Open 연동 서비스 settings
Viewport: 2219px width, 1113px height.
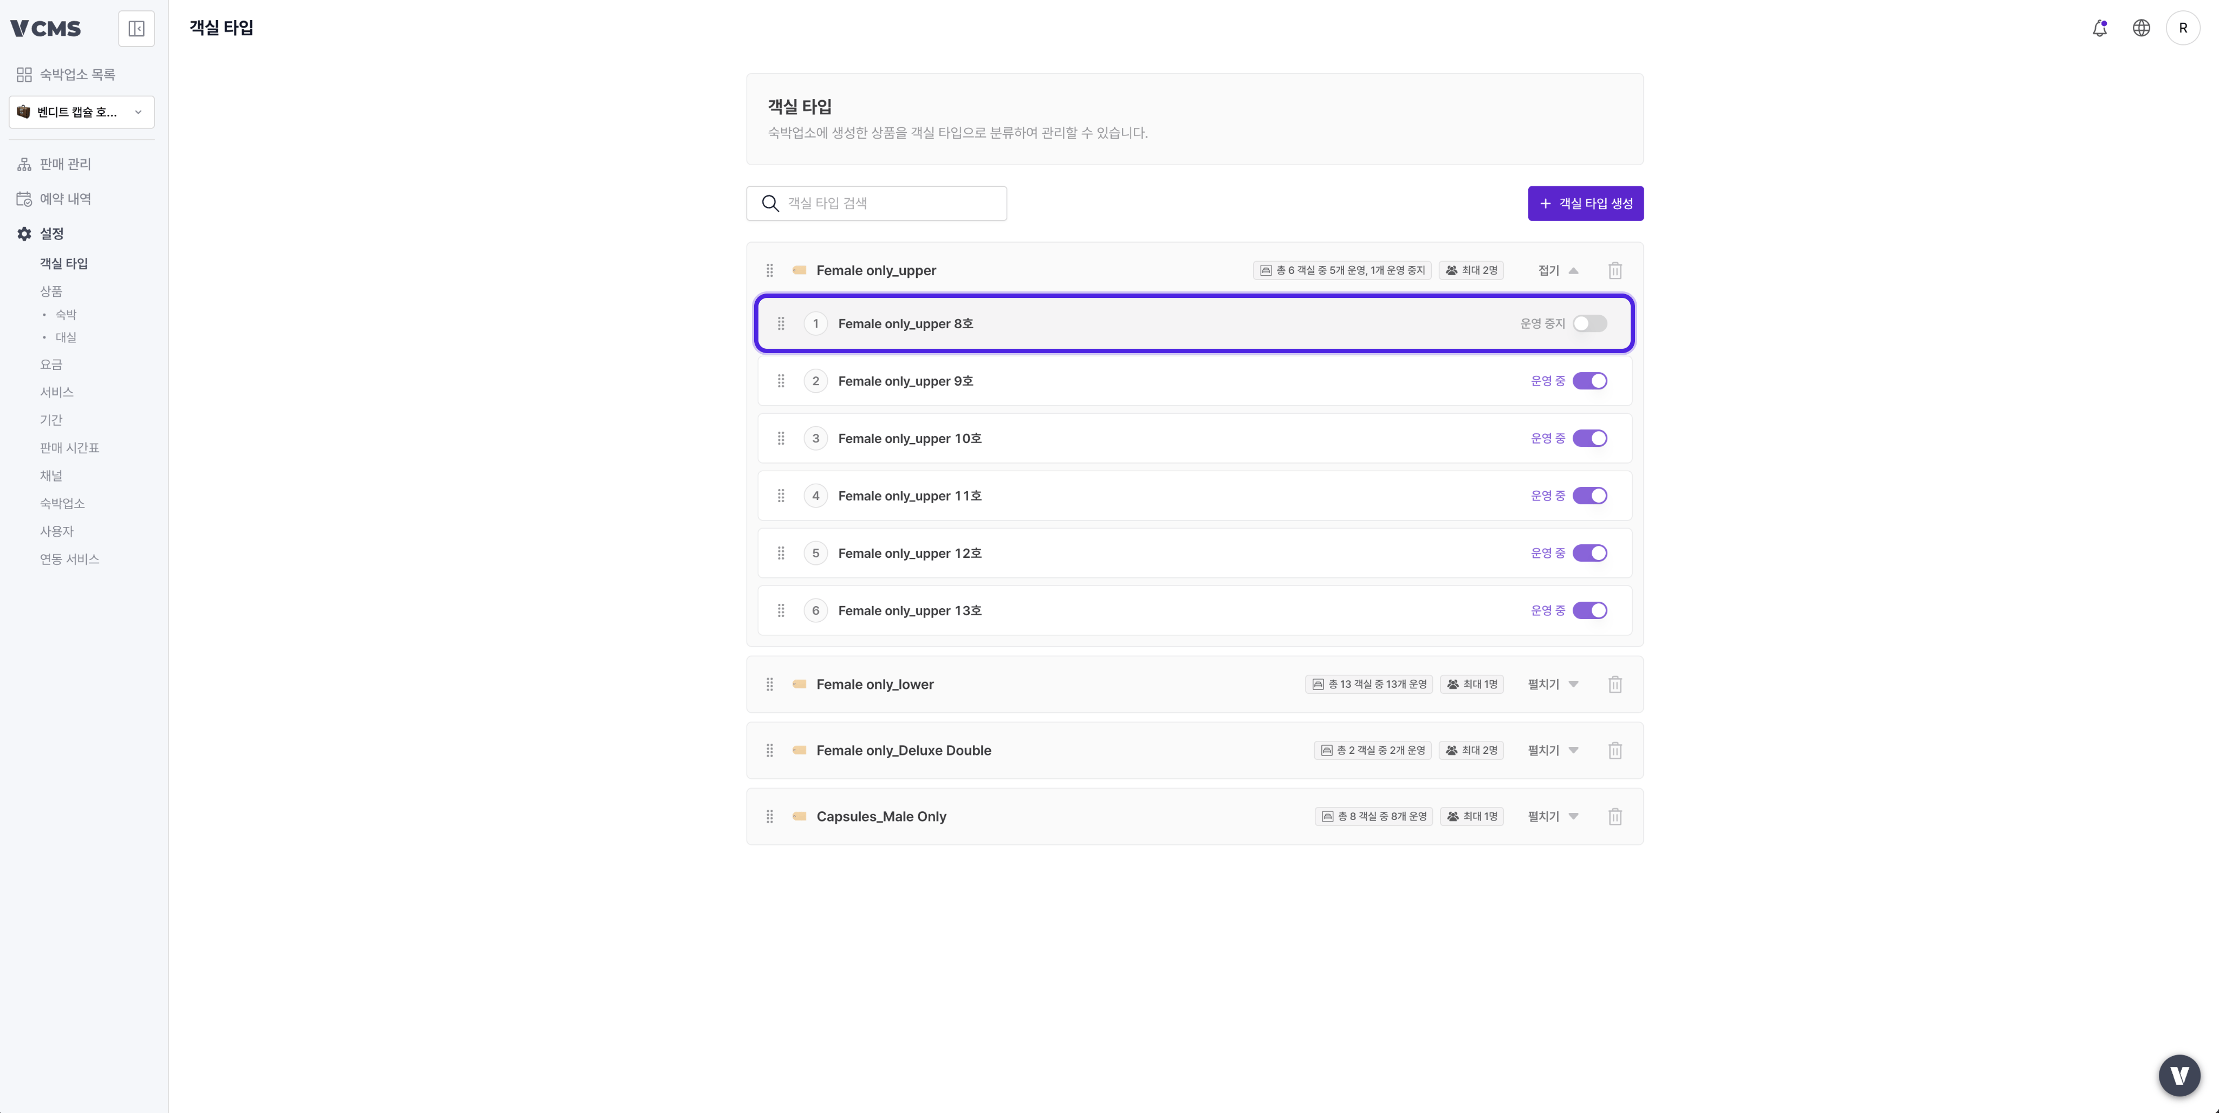tap(70, 559)
